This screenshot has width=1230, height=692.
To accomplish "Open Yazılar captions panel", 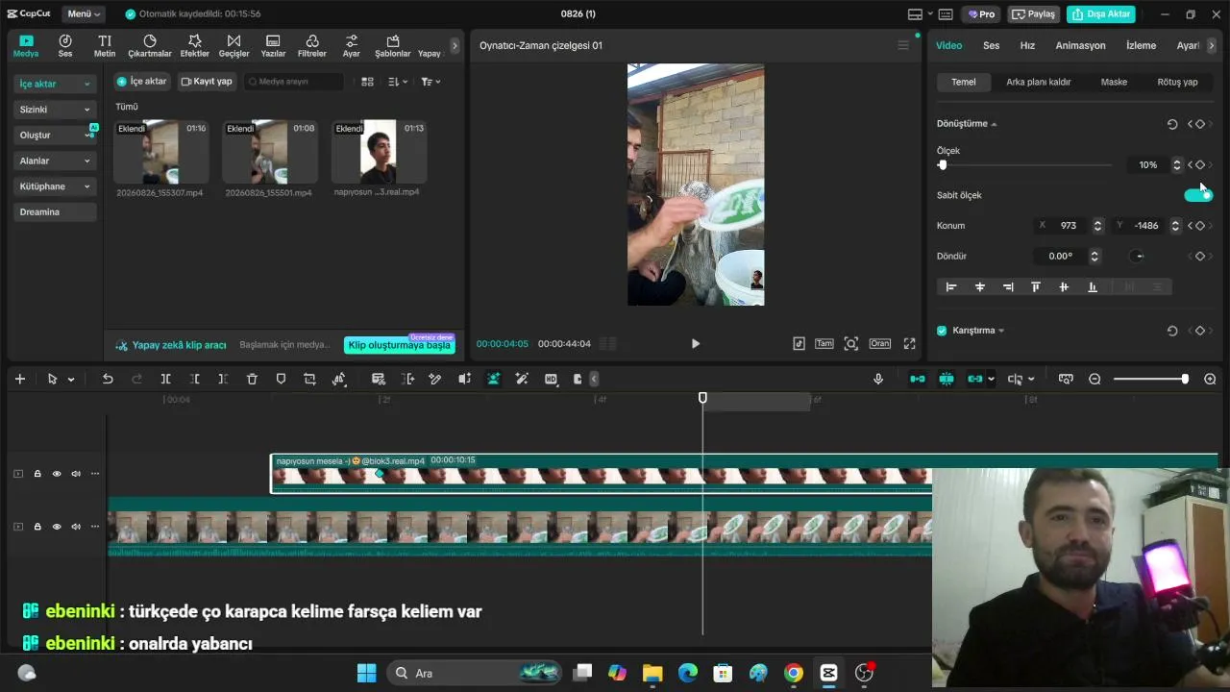I will point(273,46).
